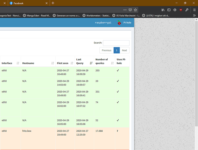Open Firefox hamburger menu
198x150 pixels.
click(x=194, y=10)
